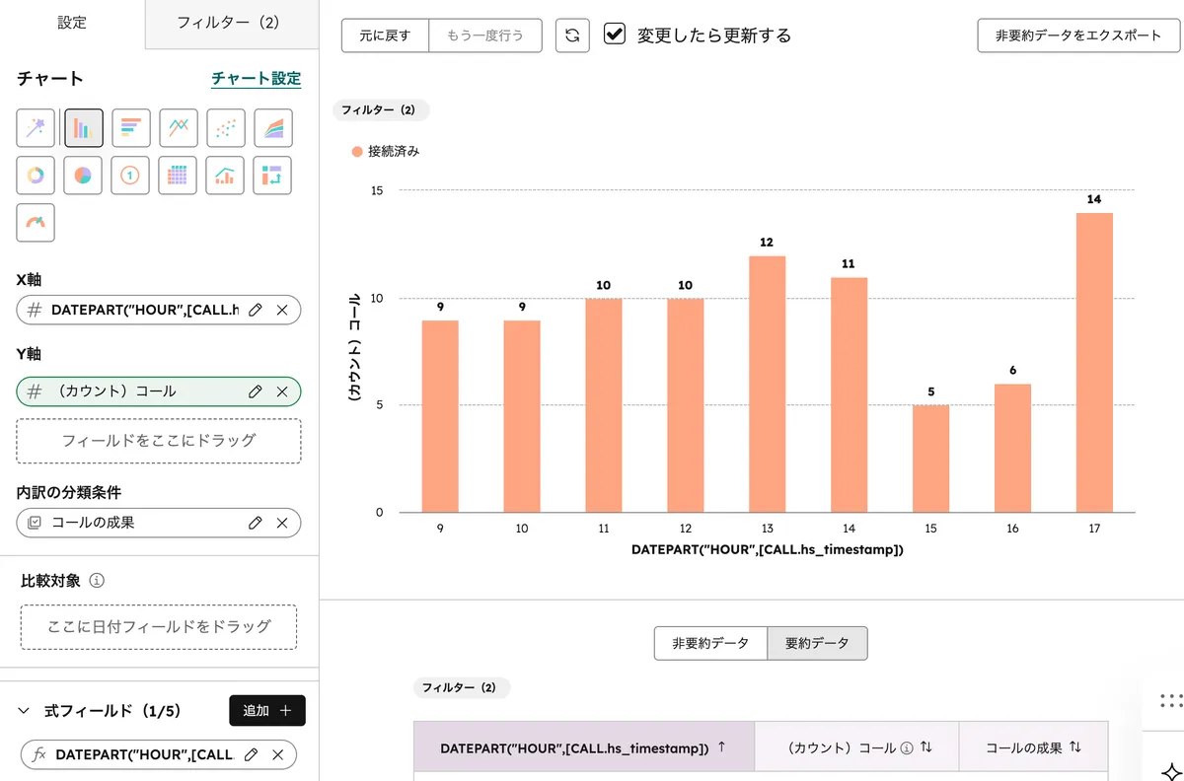Sort by DATEPART column header arrow

click(x=721, y=747)
